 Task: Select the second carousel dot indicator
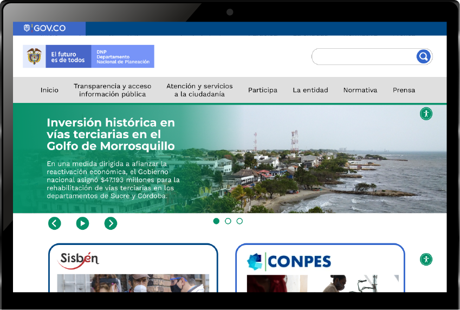click(228, 221)
